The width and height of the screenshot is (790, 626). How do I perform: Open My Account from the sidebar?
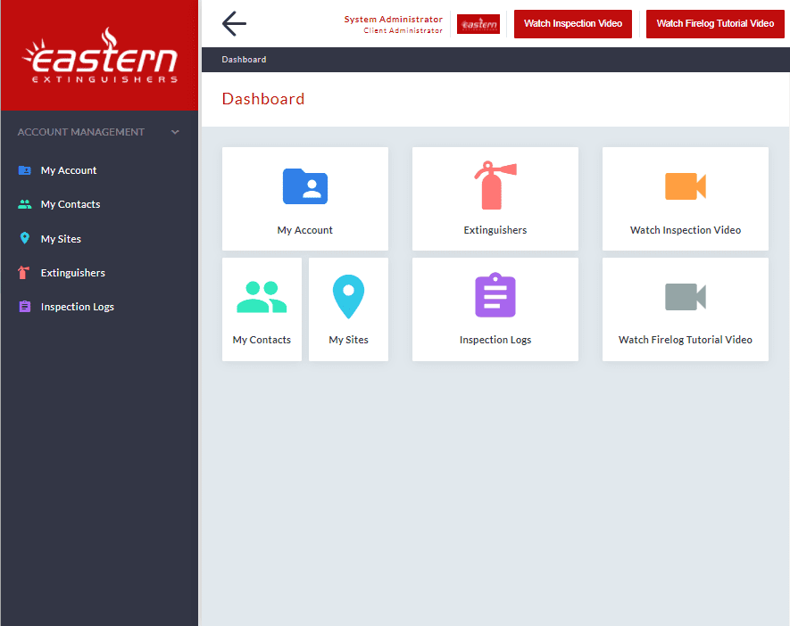(x=69, y=170)
